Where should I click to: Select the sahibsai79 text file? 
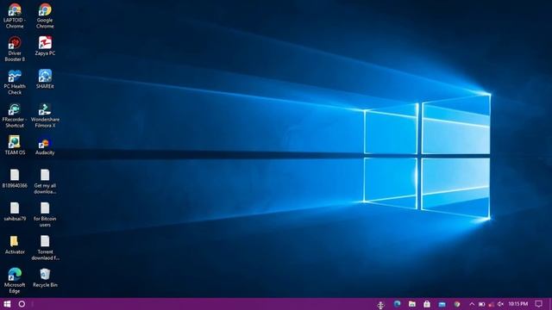[x=15, y=211]
